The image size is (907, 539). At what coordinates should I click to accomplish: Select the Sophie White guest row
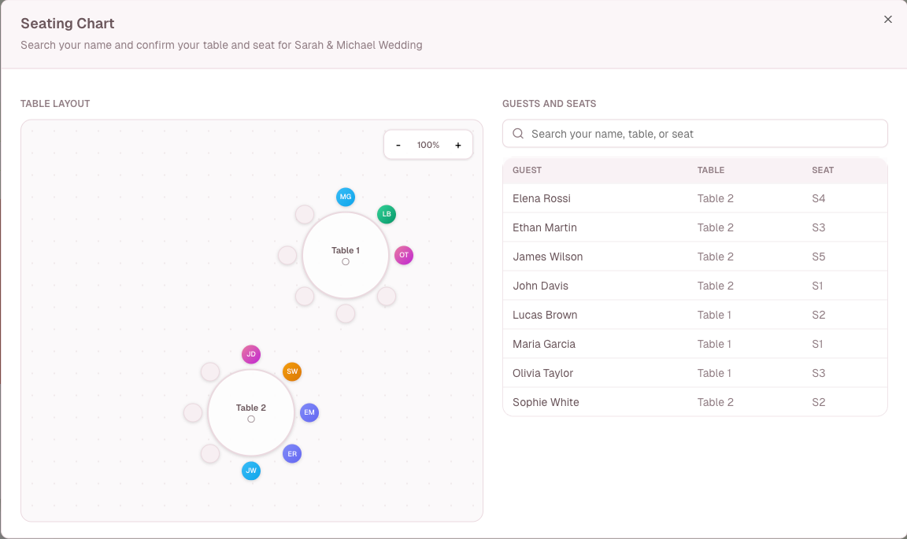pos(694,402)
